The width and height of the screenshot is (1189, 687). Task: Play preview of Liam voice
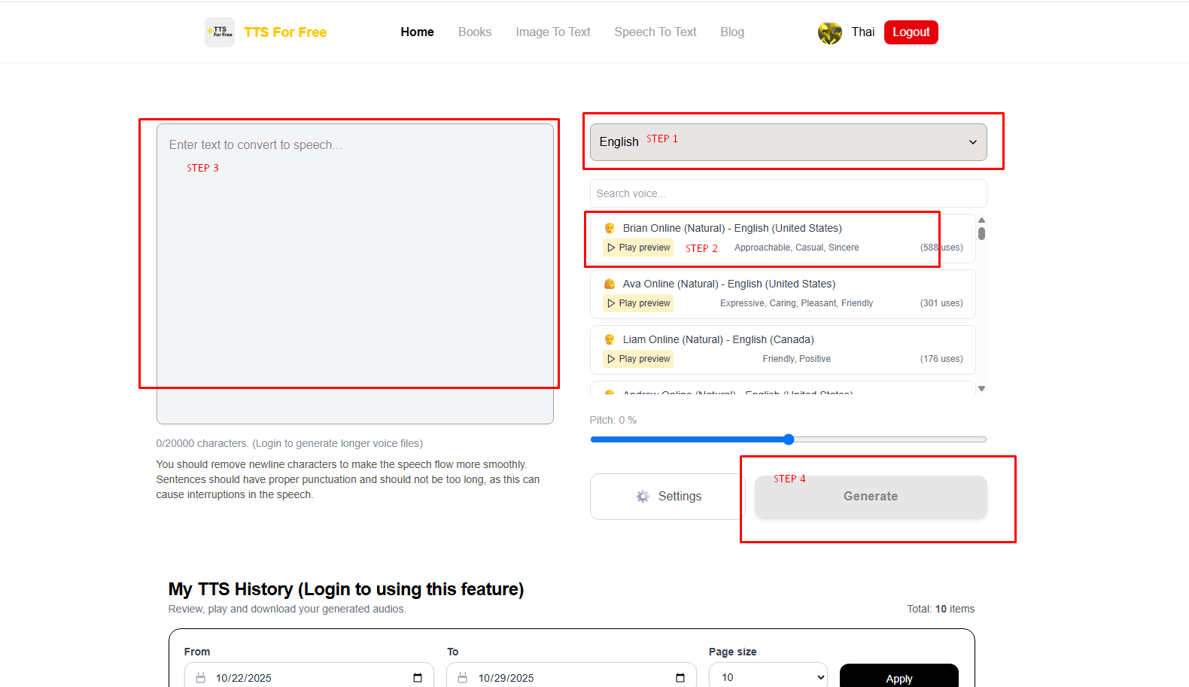coord(638,359)
